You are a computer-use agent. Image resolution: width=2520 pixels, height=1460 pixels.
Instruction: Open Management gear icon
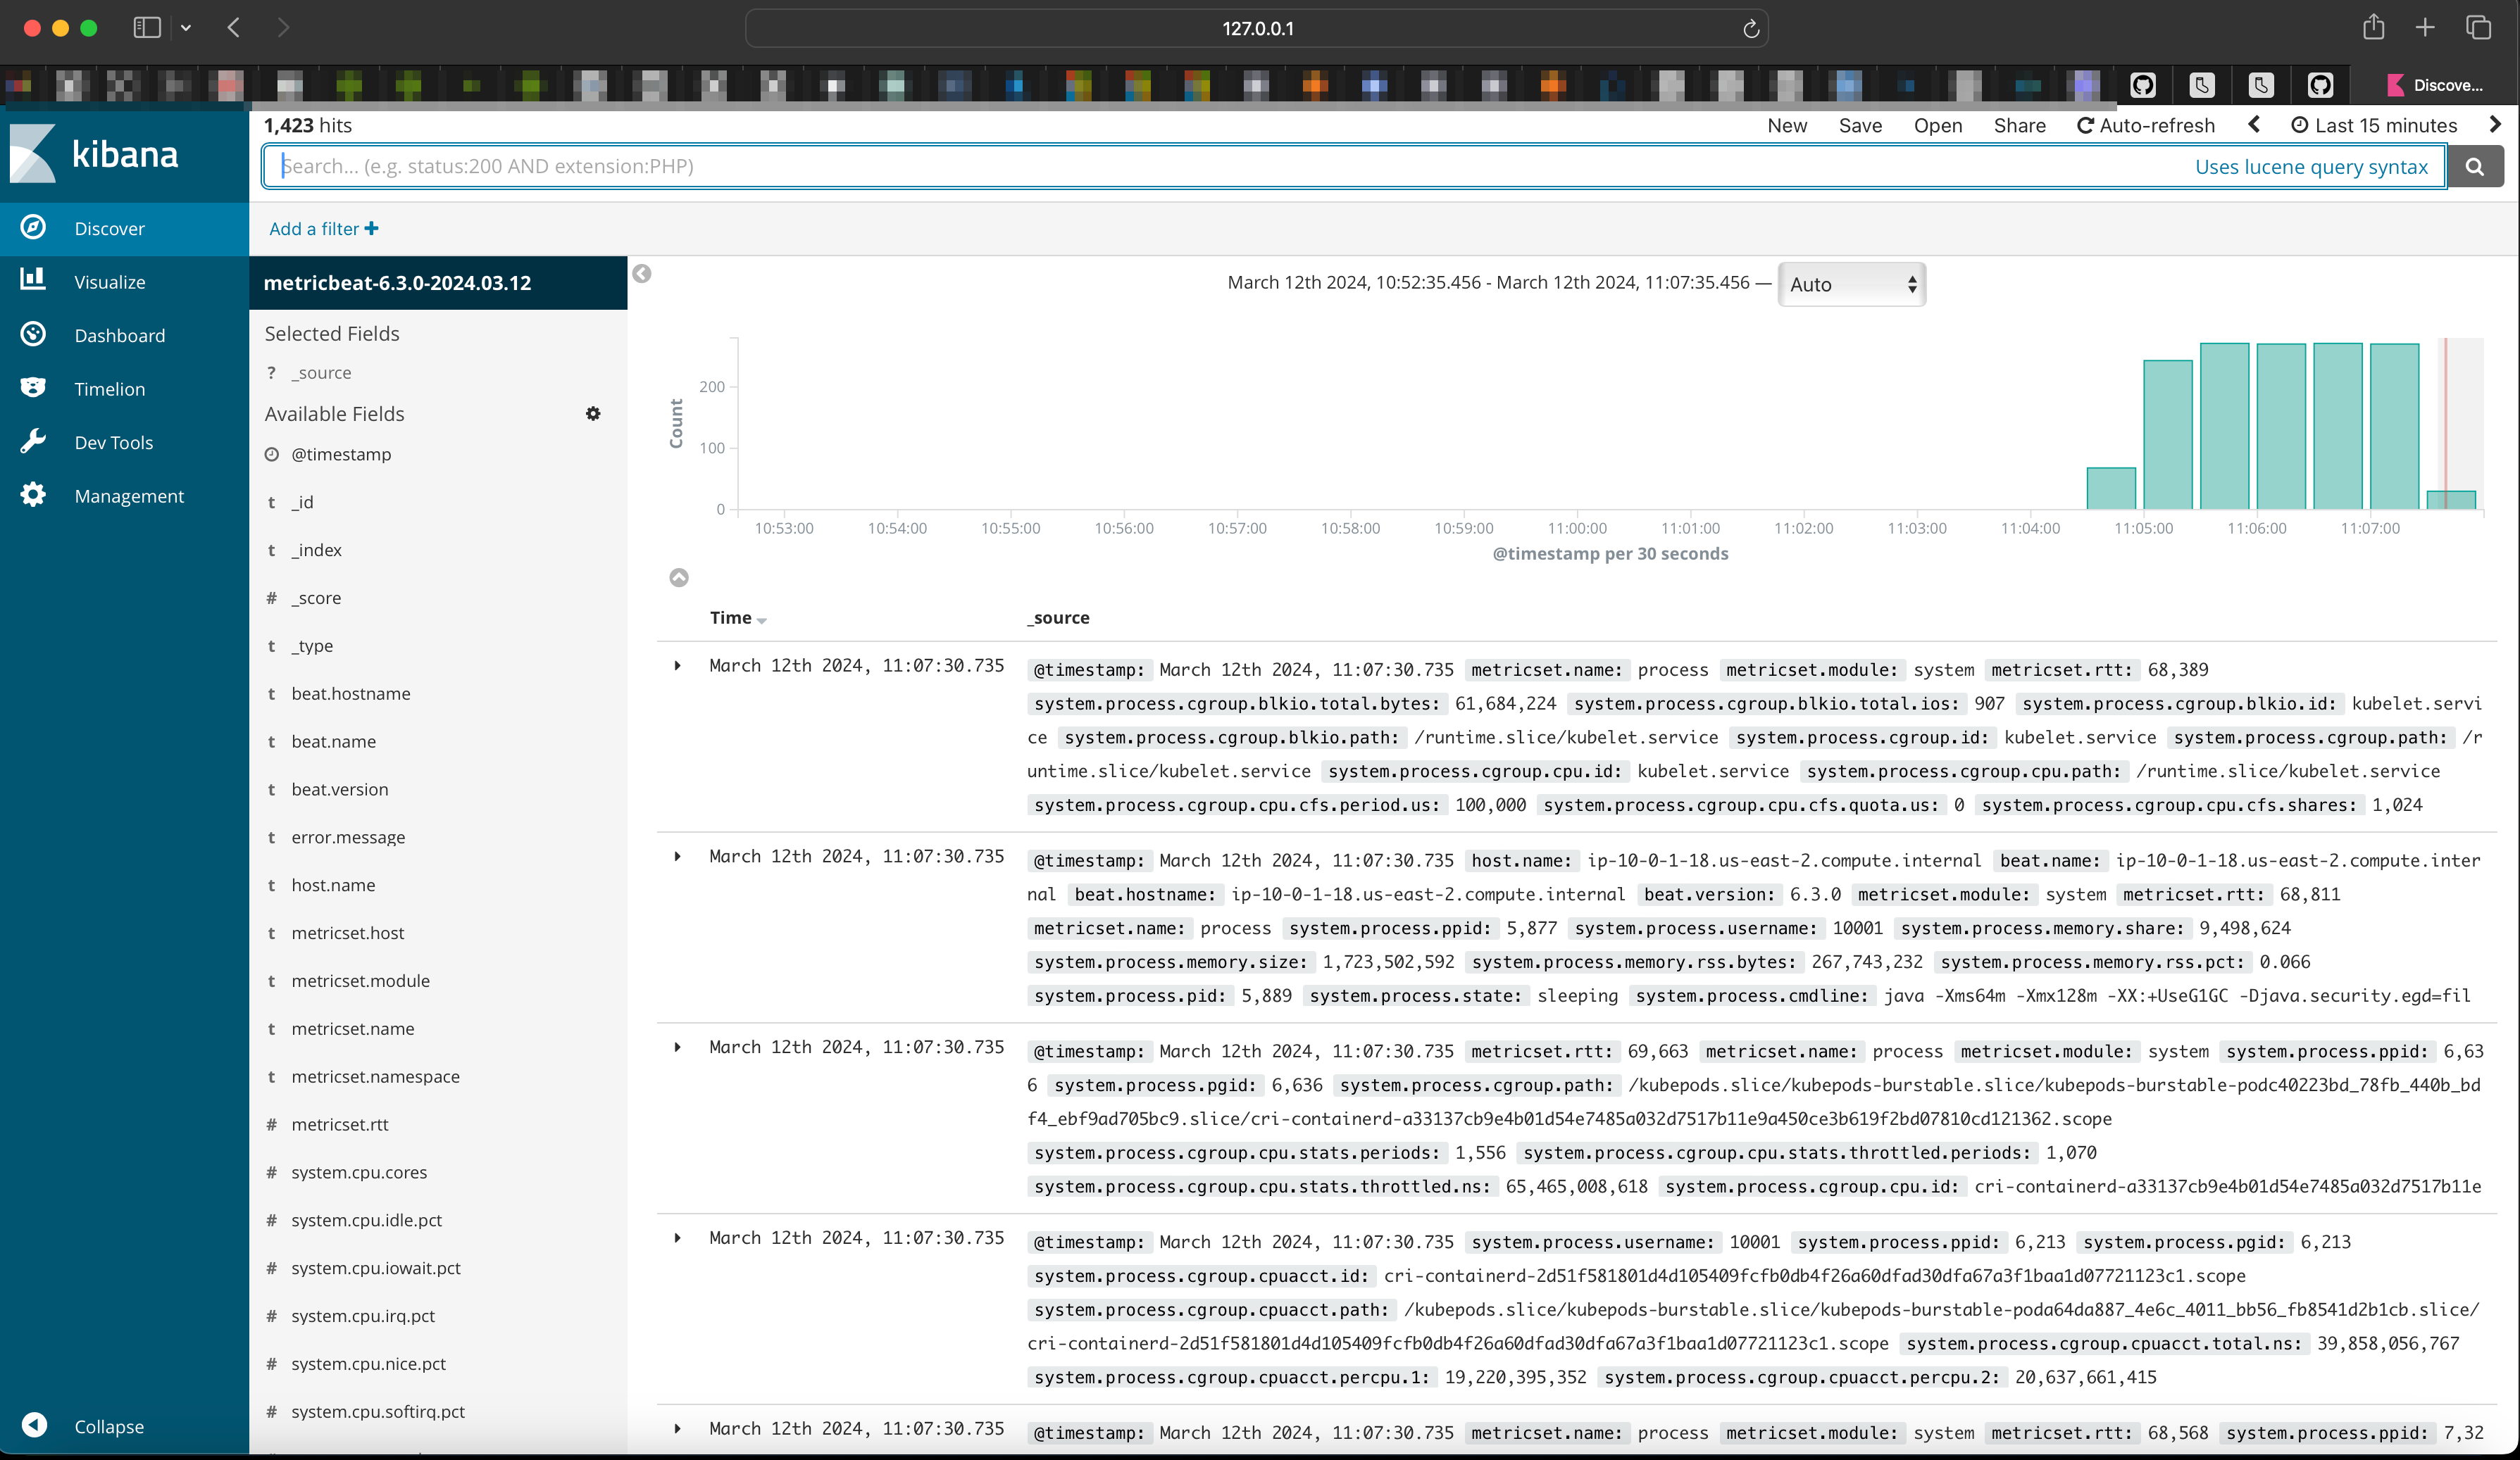[33, 495]
